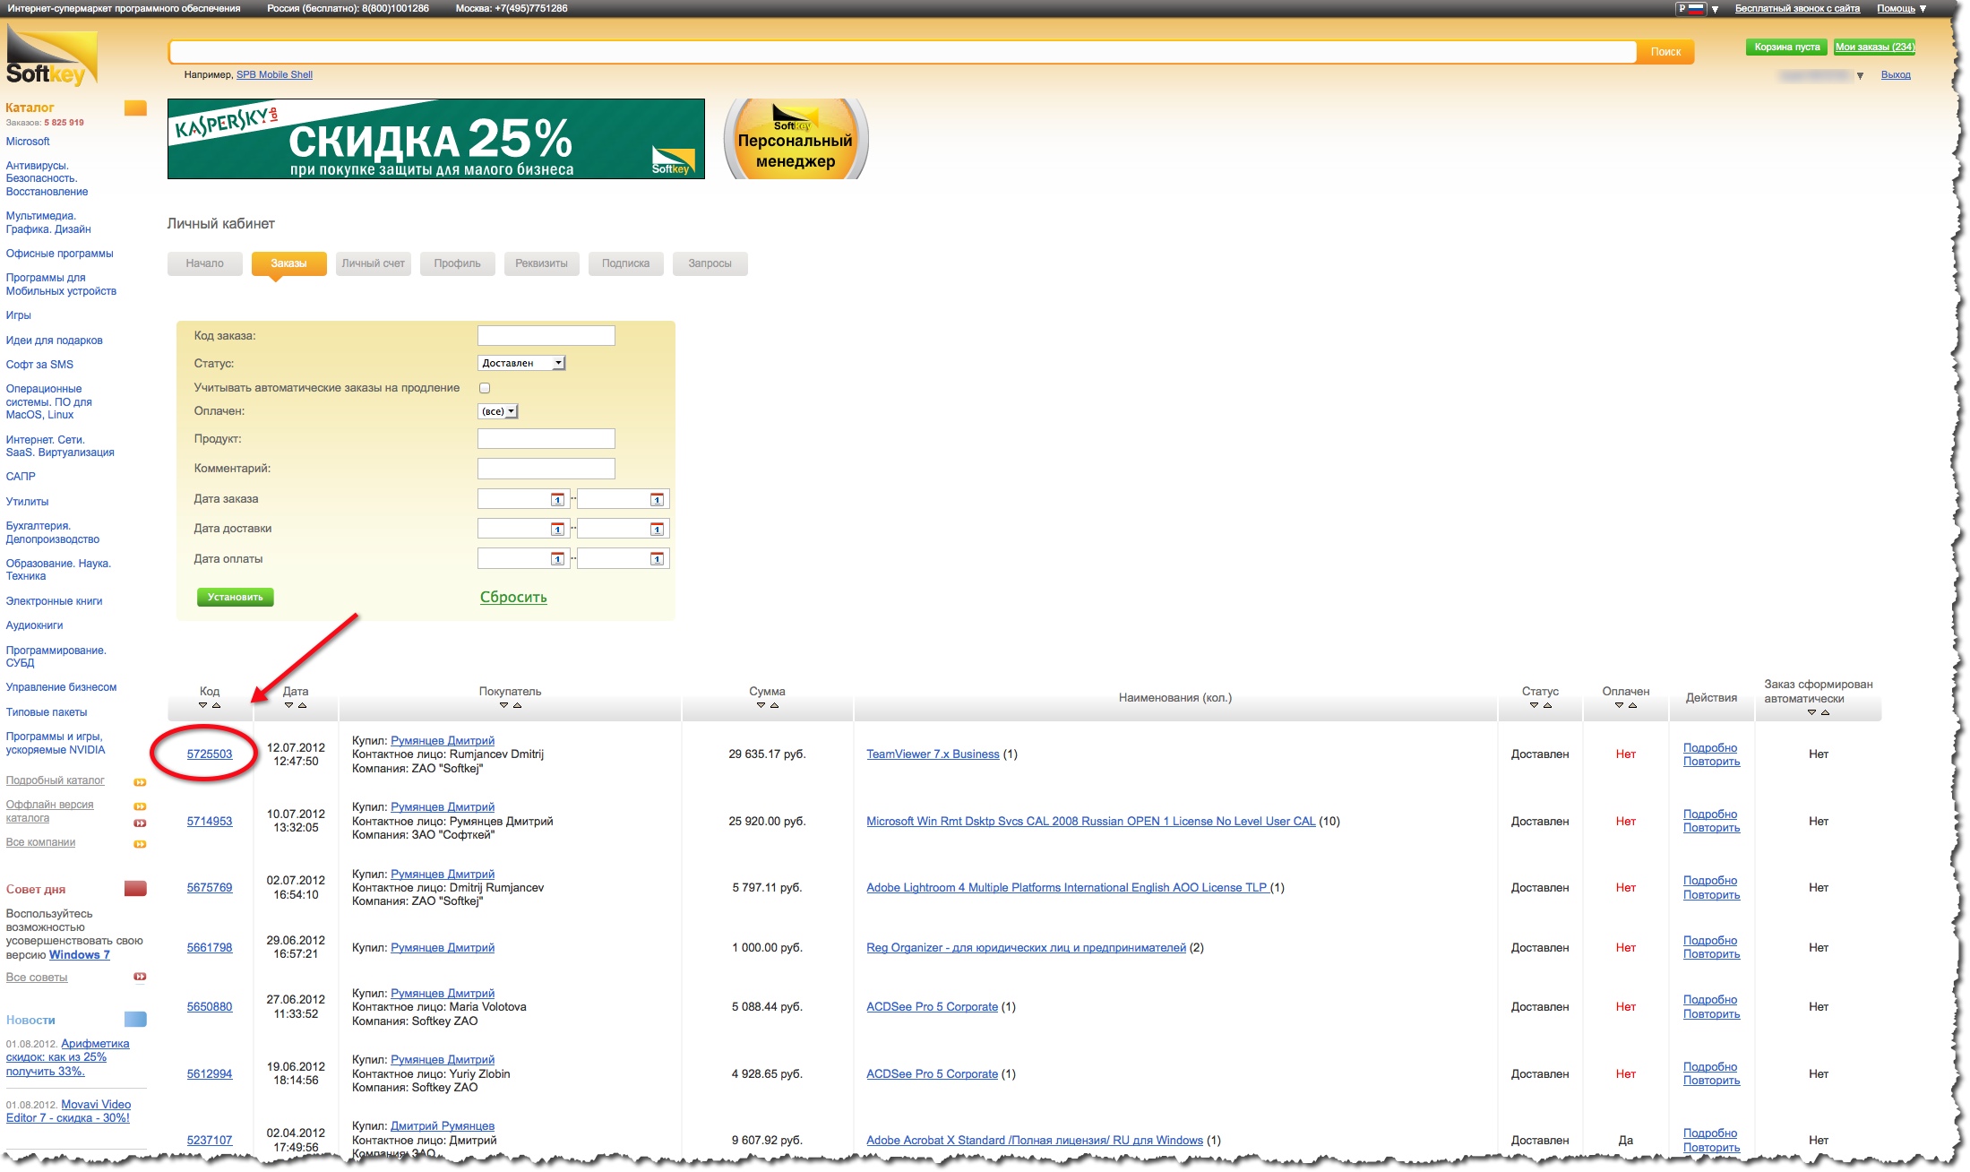This screenshot has height=1172, width=1970.
Task: Focus the Код заказа input field
Action: pyautogui.click(x=546, y=336)
